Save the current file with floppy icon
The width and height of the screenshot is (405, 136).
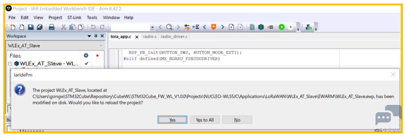(31, 27)
